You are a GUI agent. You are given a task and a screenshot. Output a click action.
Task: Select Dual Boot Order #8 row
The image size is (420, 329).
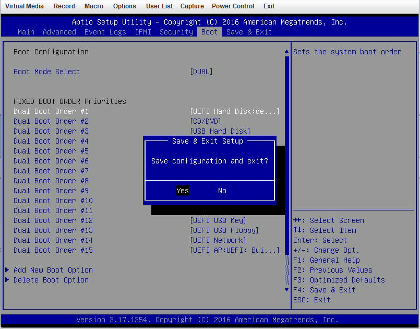(51, 181)
